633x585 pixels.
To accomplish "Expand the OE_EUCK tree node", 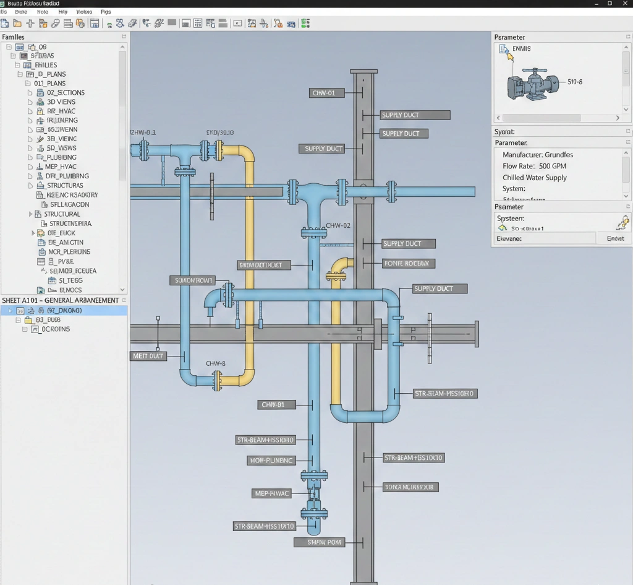I will pos(34,233).
